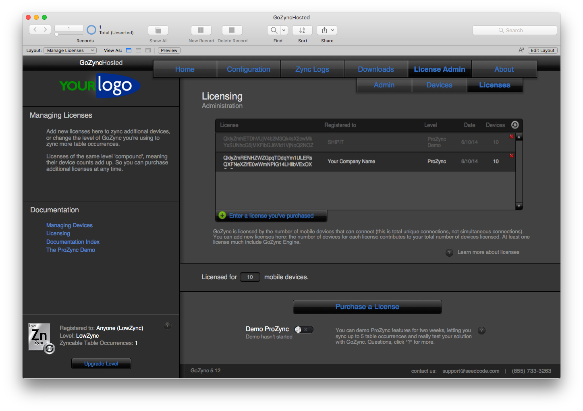This screenshot has width=583, height=411.
Task: Select the SHIPIT license row
Action: [365, 142]
